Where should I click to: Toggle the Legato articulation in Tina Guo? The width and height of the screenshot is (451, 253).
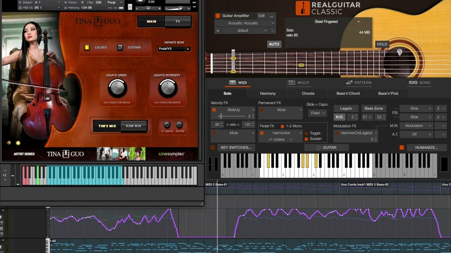pyautogui.click(x=87, y=47)
